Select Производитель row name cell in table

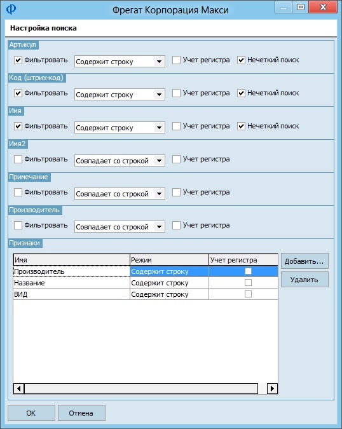pos(71,271)
